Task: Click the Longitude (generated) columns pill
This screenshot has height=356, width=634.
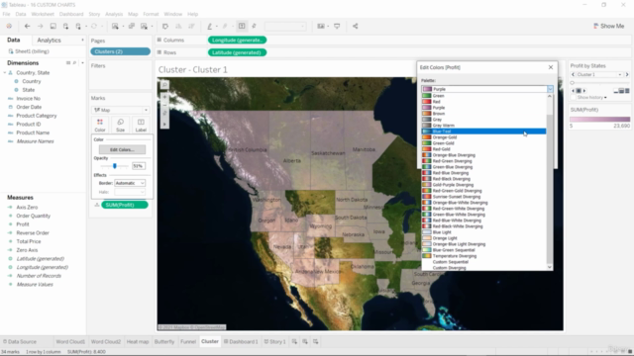Action: pos(237,40)
